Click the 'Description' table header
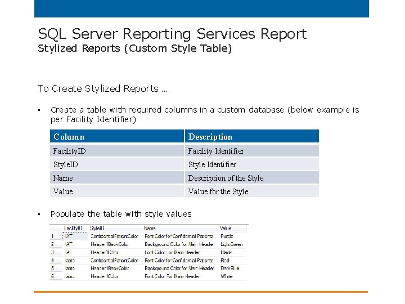The image size is (405, 304). click(252, 136)
